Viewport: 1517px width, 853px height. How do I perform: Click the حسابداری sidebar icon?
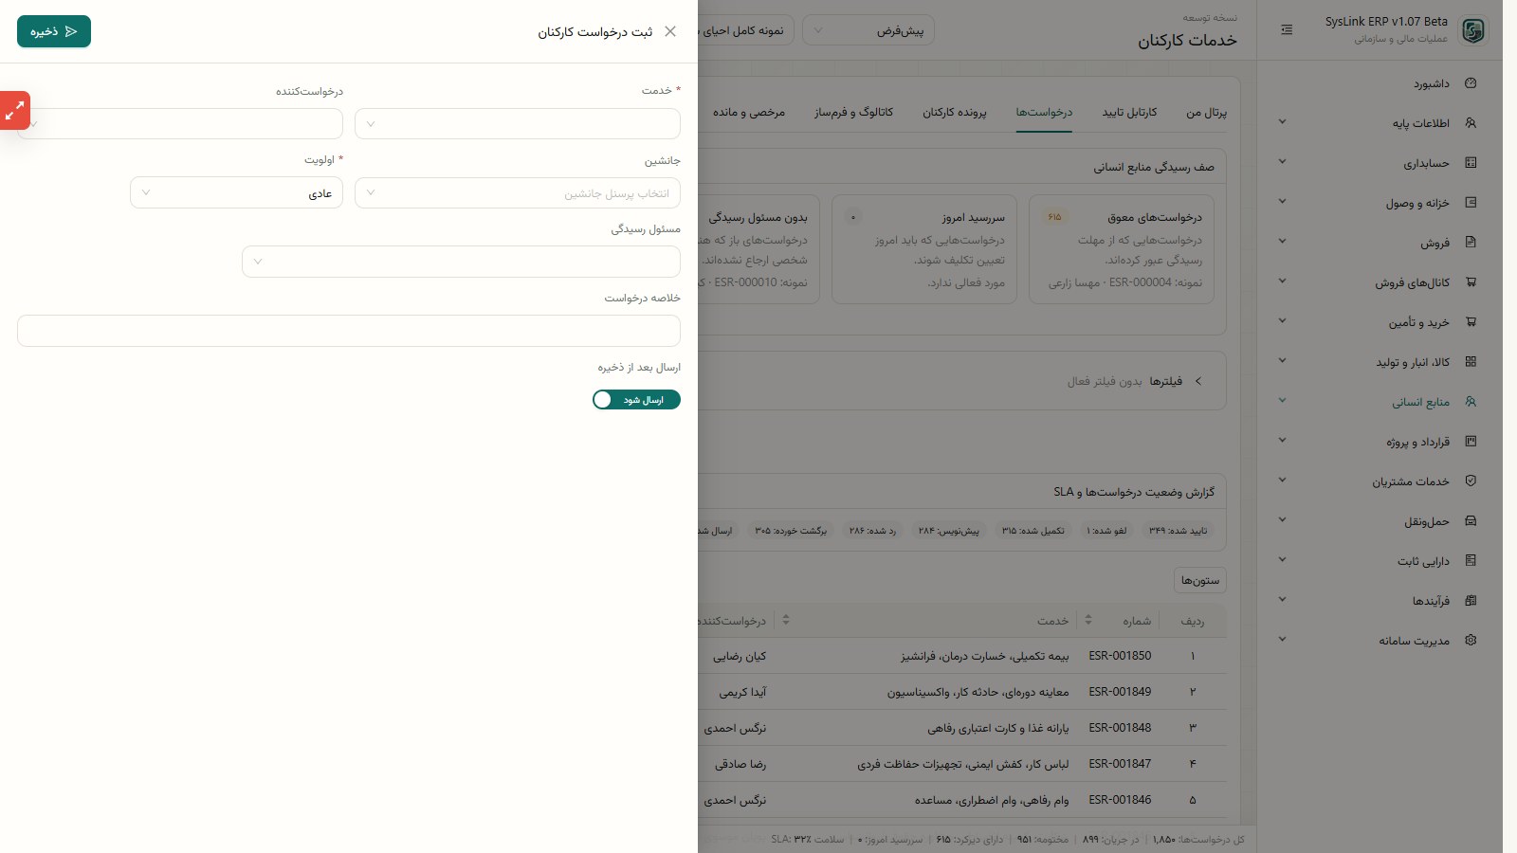[x=1471, y=163]
